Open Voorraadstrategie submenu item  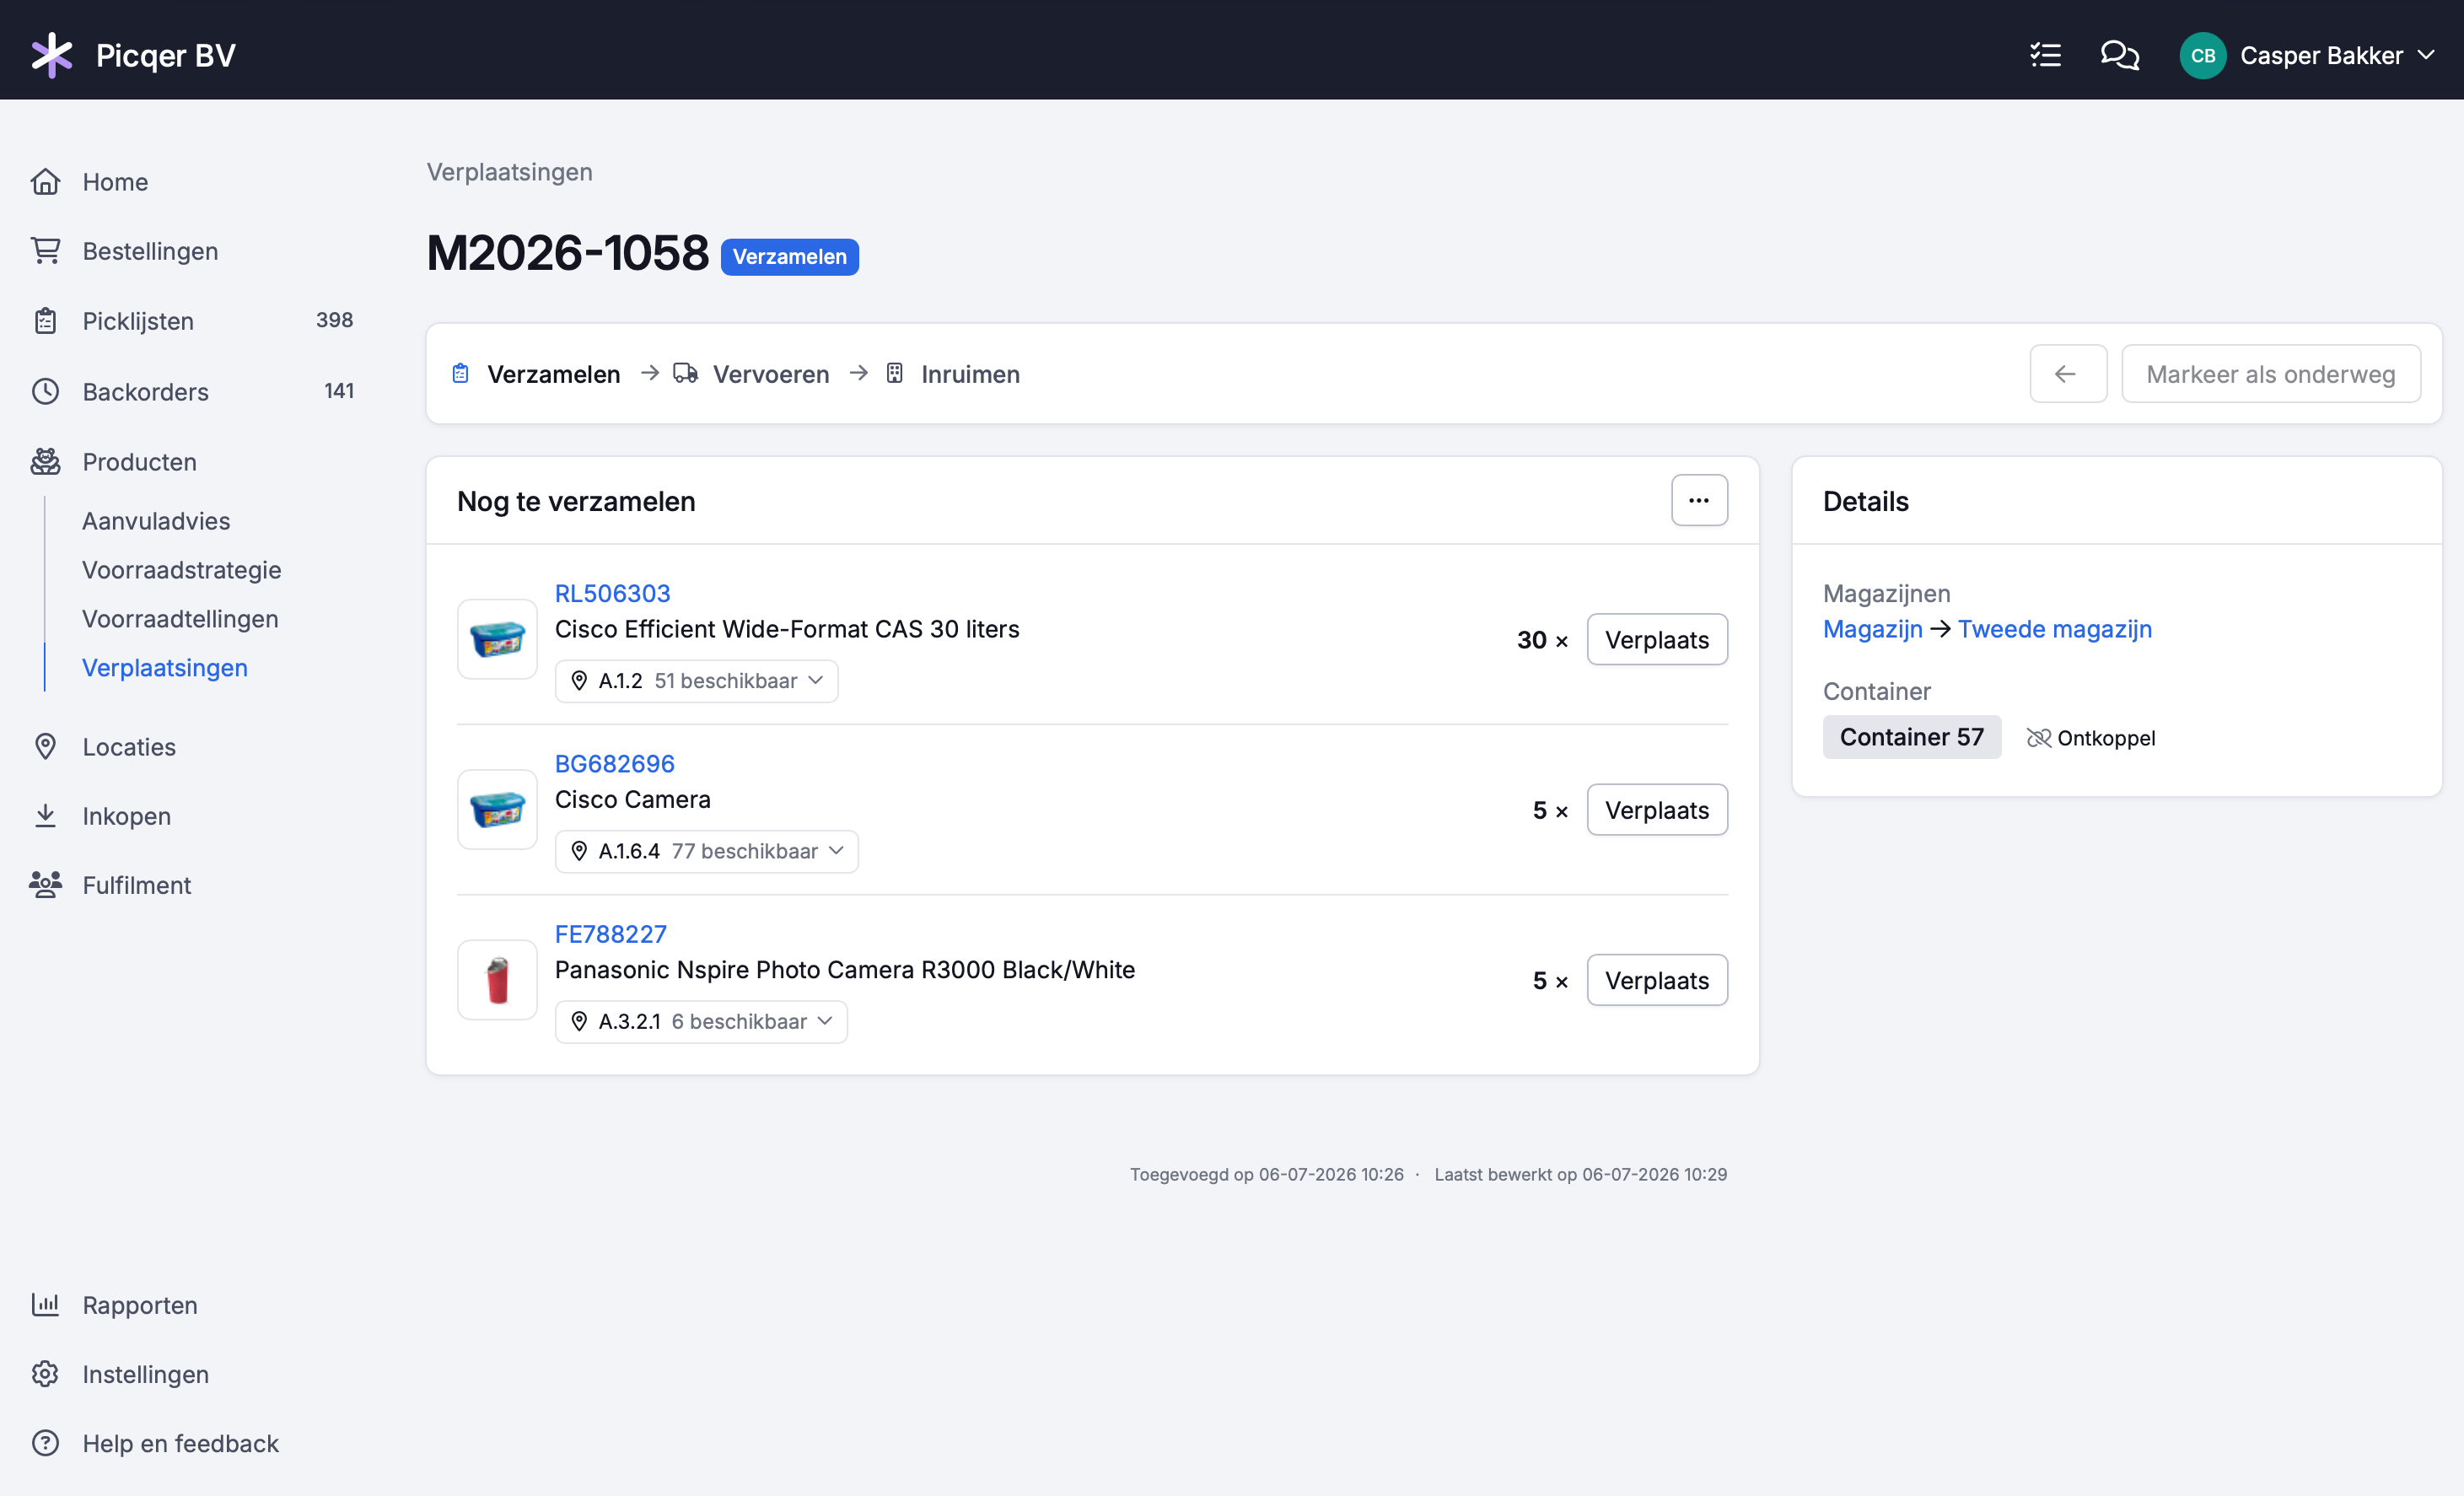tap(182, 570)
